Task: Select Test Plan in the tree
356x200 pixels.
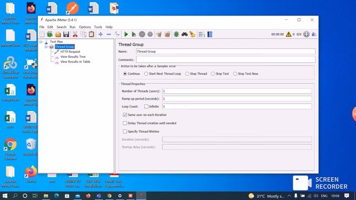Action: pyautogui.click(x=56, y=42)
